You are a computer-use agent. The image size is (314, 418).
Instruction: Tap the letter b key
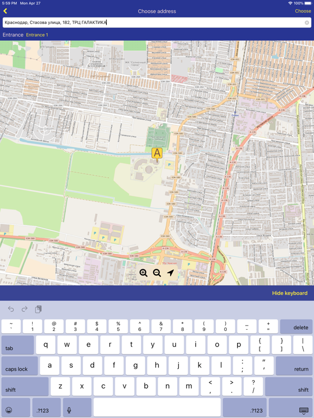point(146,386)
